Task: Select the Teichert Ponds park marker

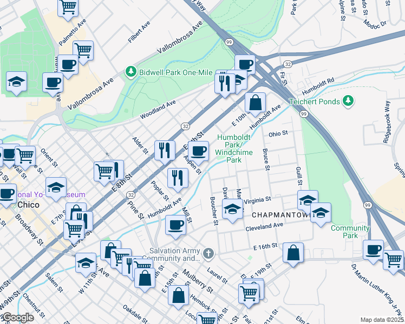Action: (x=348, y=101)
